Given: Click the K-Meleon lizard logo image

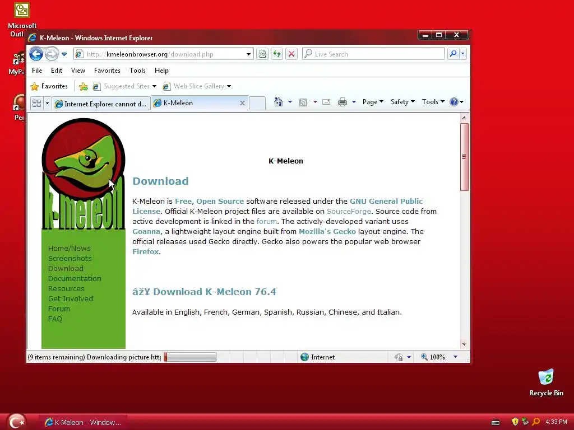Looking at the screenshot, I should click(84, 174).
